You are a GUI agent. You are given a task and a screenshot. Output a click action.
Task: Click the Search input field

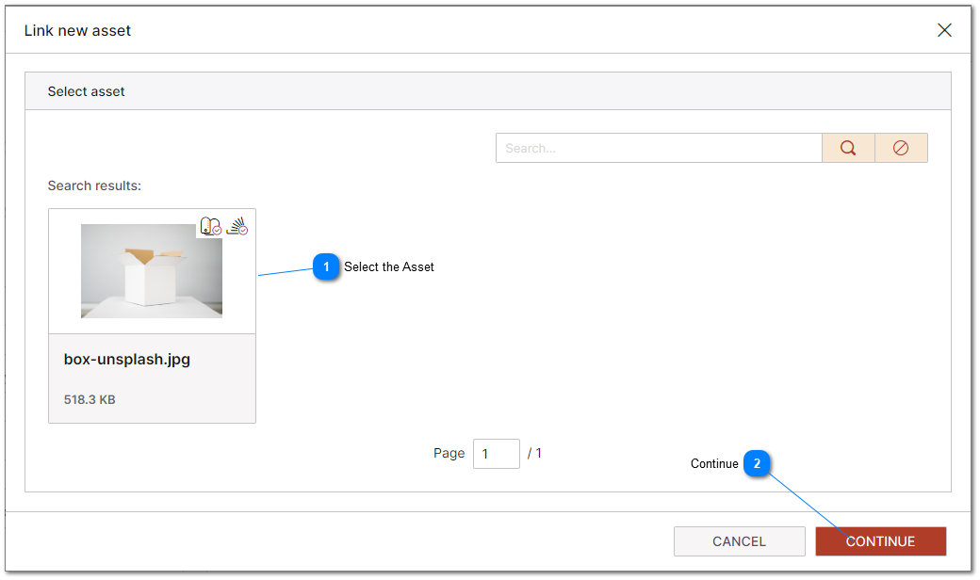point(659,148)
